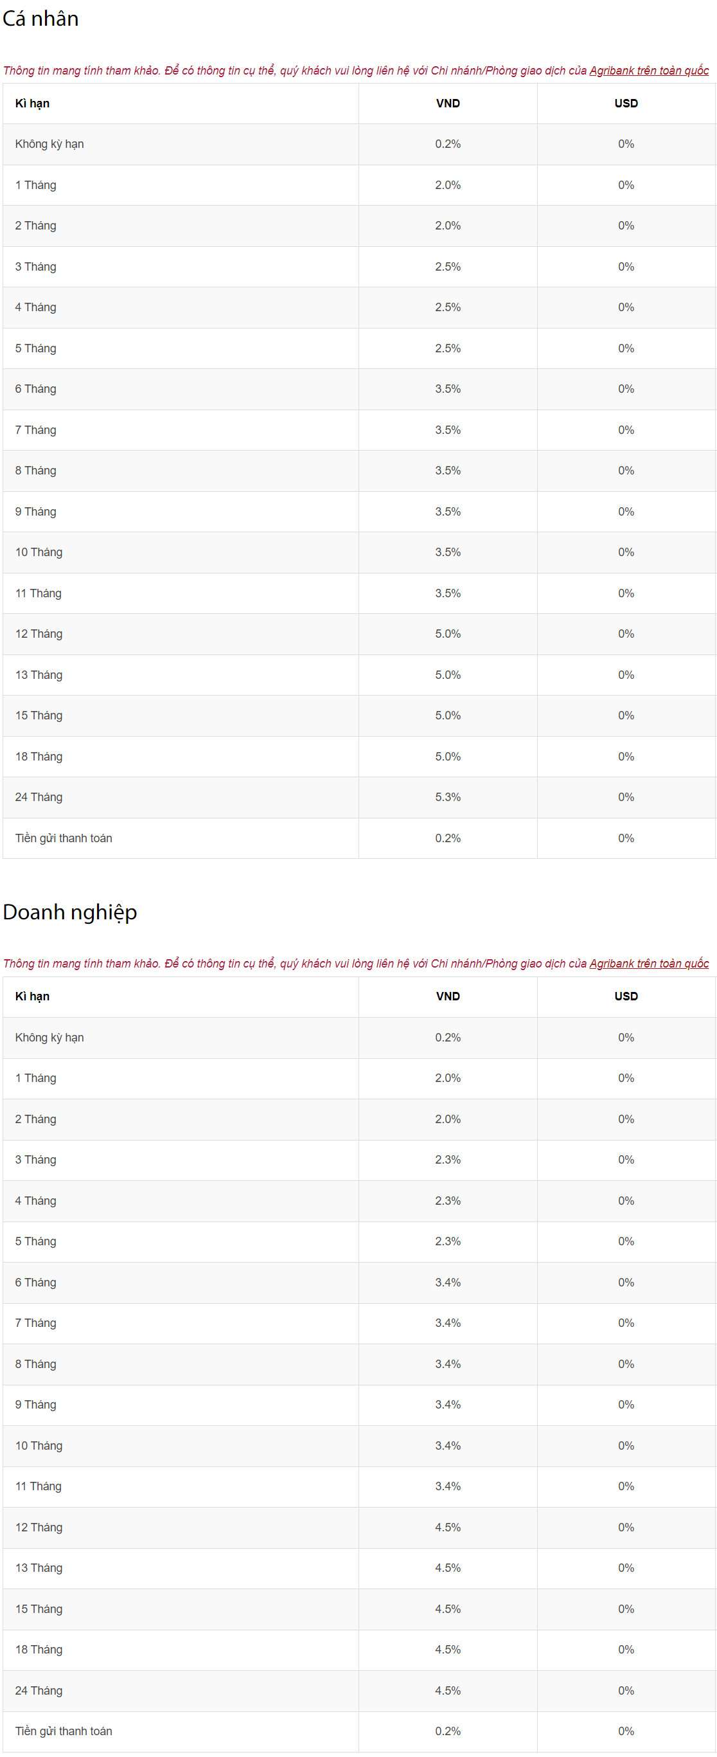717x1757 pixels.
Task: Click Tiền gửi thanh toán in Cá nhân table
Action: (x=64, y=838)
